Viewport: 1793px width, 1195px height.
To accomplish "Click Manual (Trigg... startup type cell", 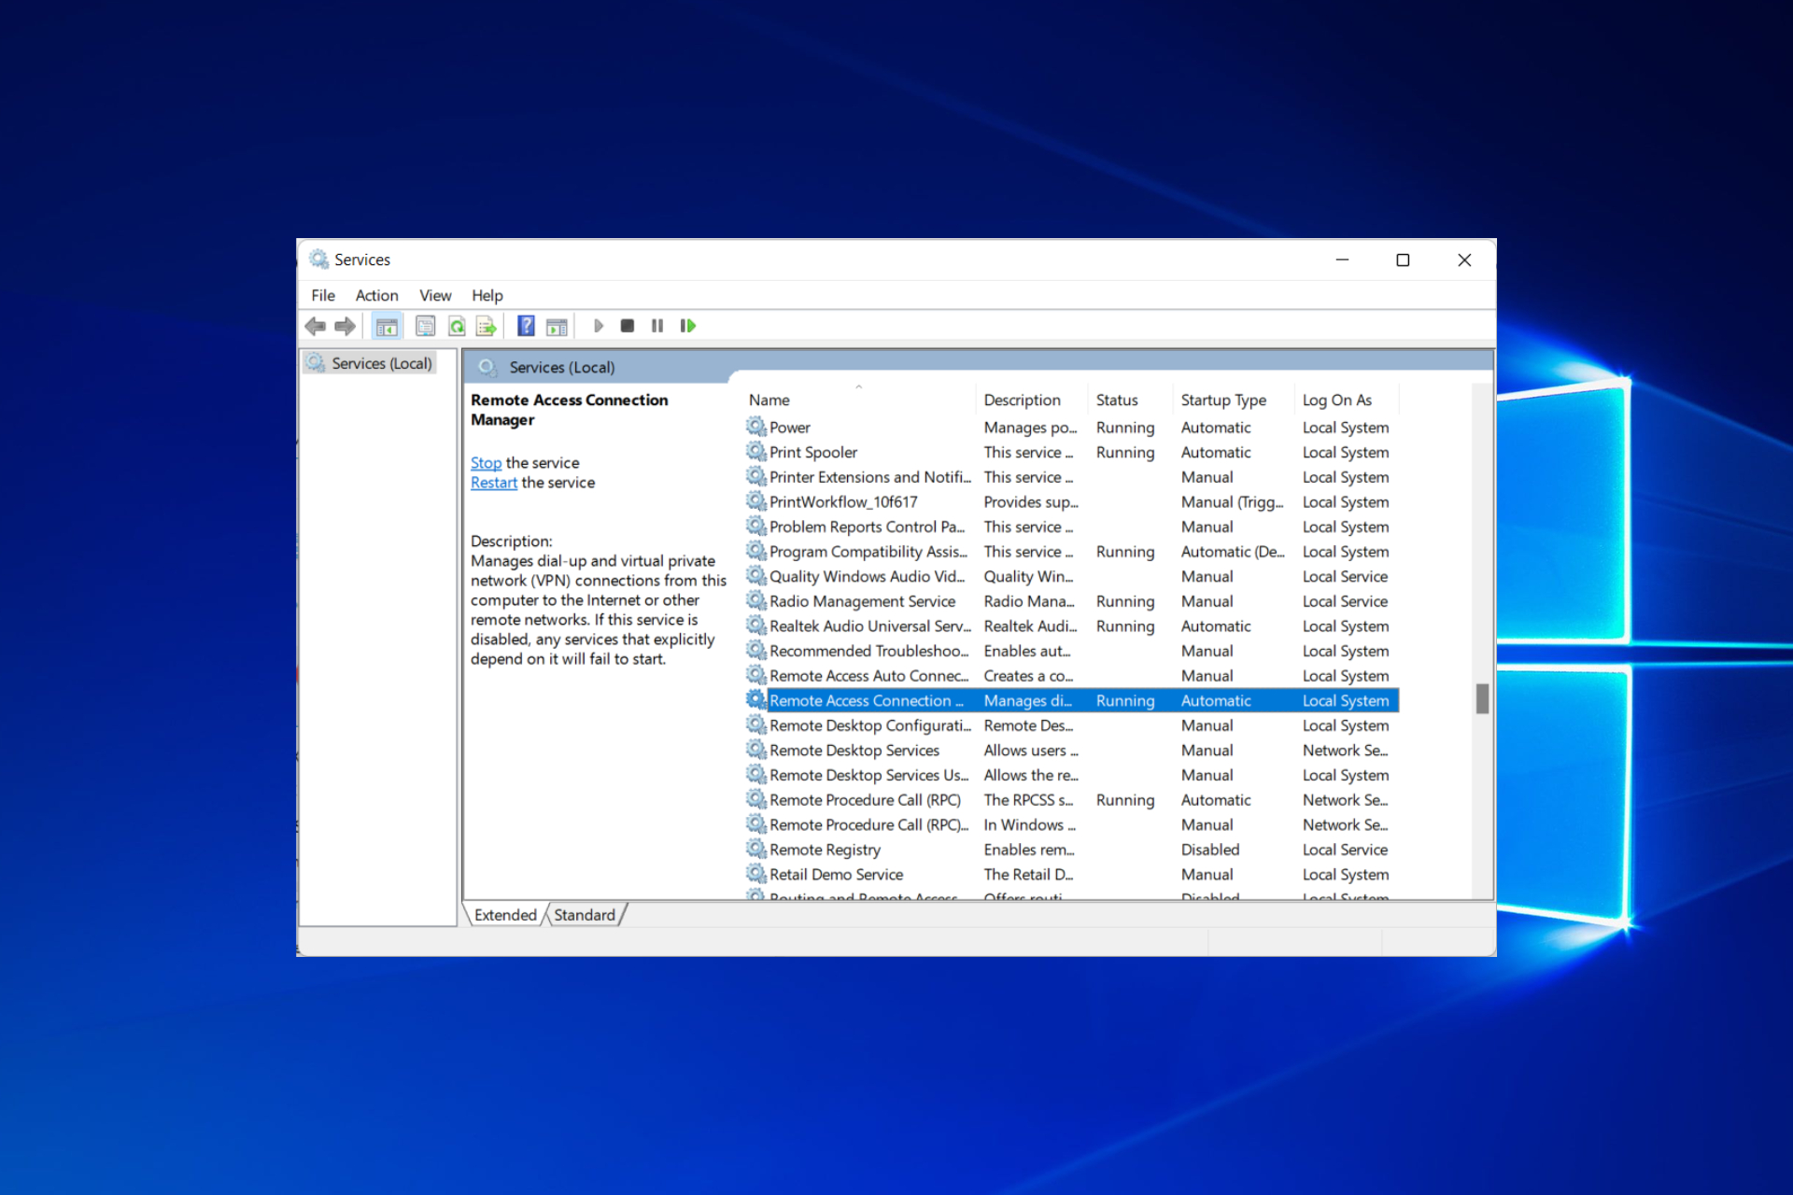I will tap(1232, 501).
